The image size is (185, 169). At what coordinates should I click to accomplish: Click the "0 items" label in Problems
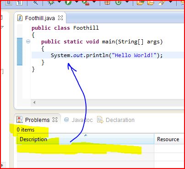click(26, 130)
